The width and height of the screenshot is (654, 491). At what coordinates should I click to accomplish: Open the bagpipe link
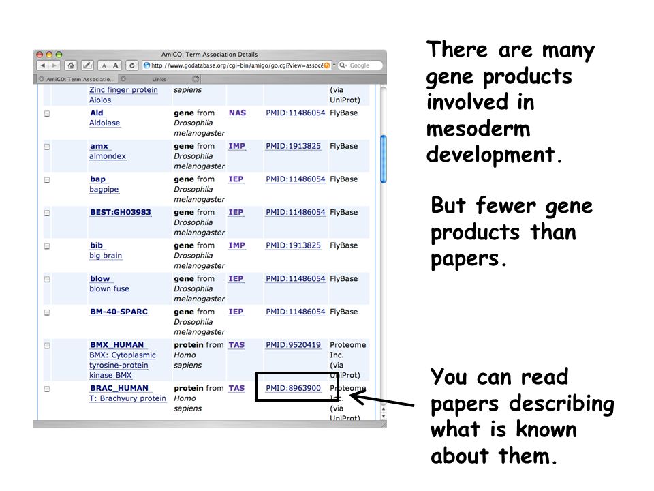coord(104,189)
